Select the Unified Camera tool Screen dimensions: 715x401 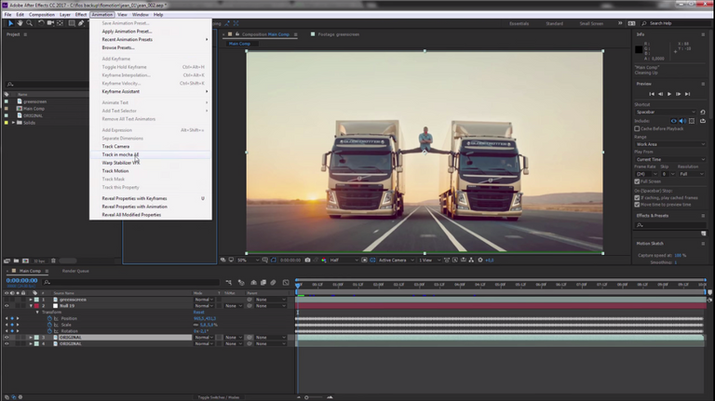[50, 23]
